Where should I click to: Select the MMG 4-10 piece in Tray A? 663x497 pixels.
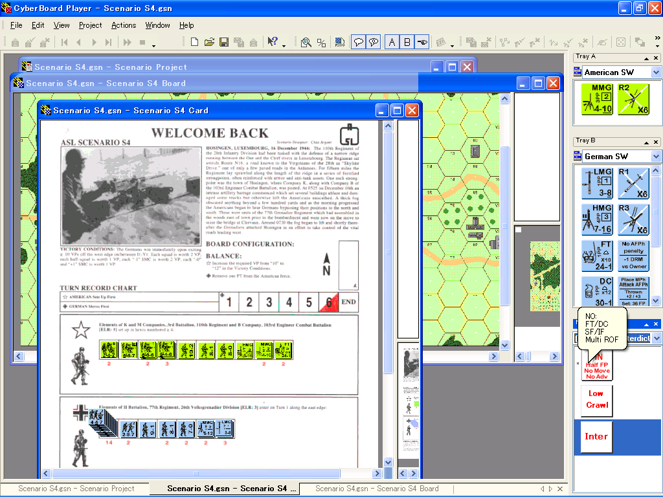pyautogui.click(x=597, y=99)
